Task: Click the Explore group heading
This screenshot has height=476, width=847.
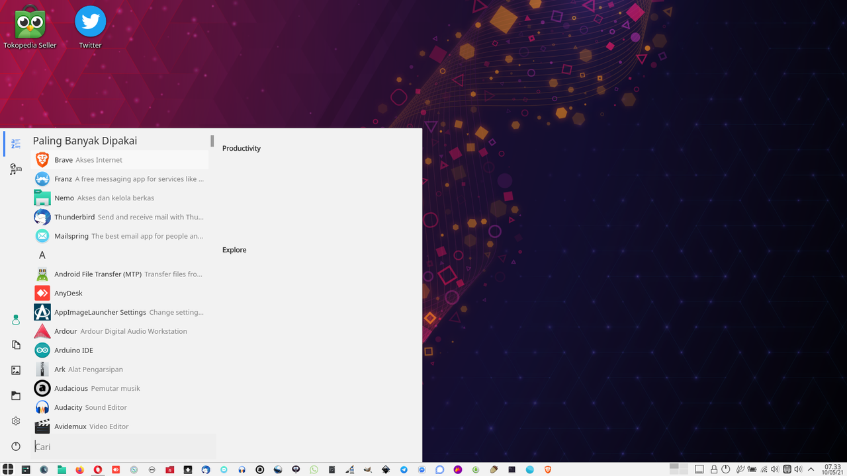Action: 234,250
